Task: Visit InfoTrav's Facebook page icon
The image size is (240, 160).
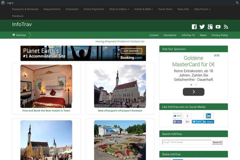Action: (x=194, y=27)
